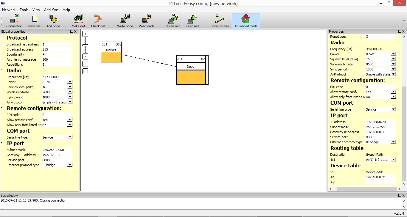Click the empty Device table #2 field
407x217 pixels.
tap(380, 182)
